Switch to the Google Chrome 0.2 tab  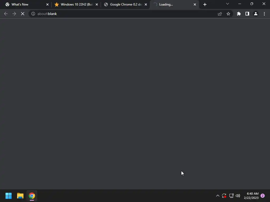point(125,4)
